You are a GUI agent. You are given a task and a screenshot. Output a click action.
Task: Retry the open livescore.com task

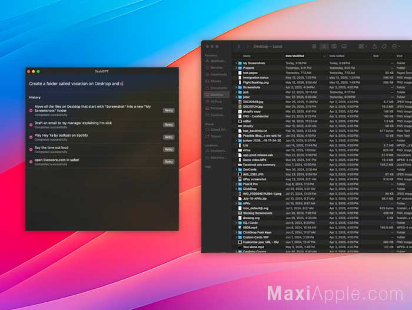(168, 162)
